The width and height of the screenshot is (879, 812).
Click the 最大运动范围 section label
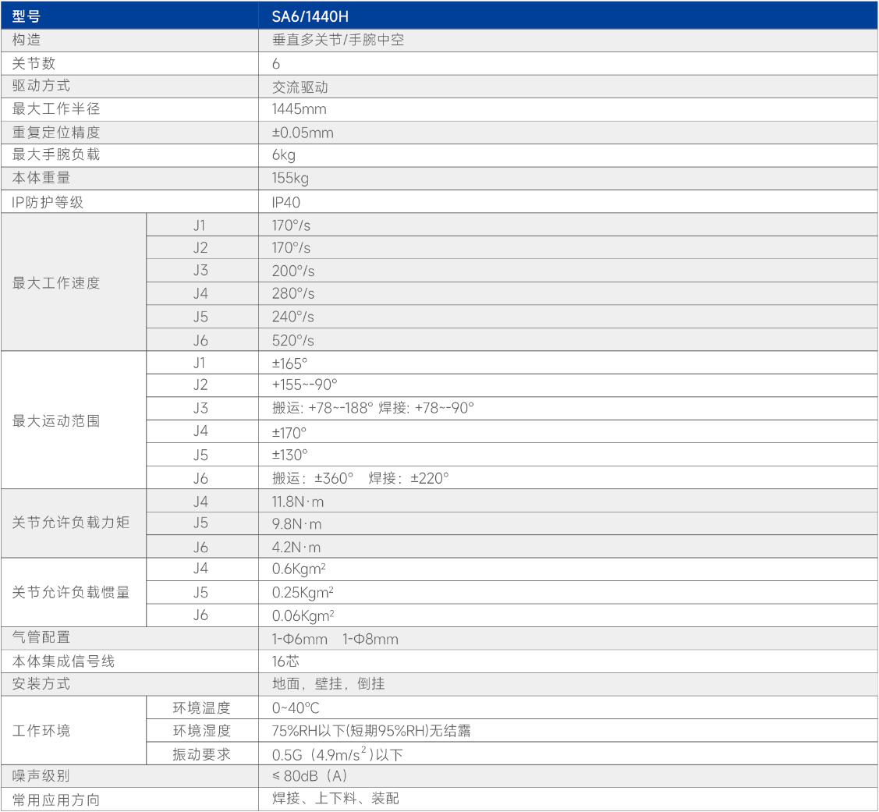47,420
